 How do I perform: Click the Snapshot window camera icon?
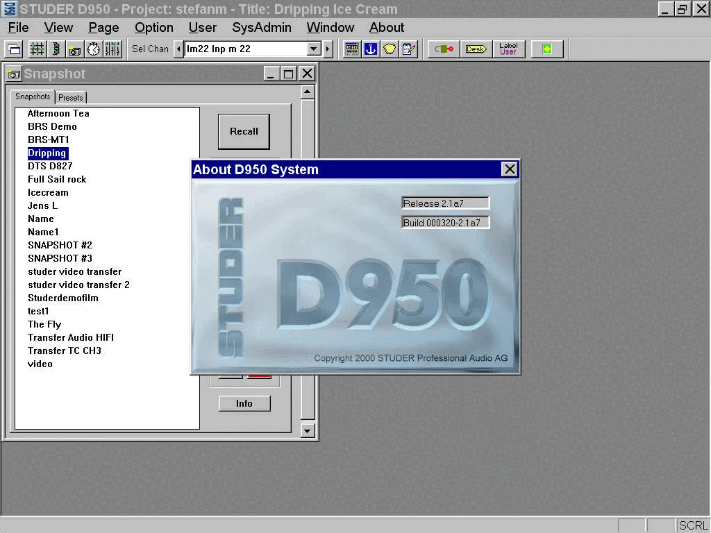[14, 74]
